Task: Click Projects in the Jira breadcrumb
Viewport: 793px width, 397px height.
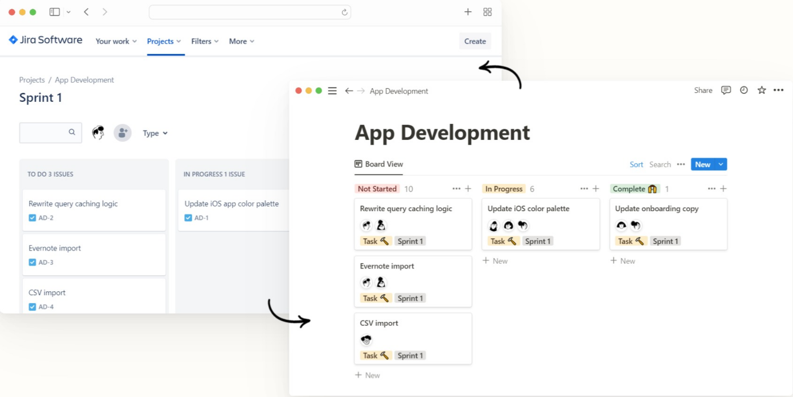Action: click(x=32, y=80)
